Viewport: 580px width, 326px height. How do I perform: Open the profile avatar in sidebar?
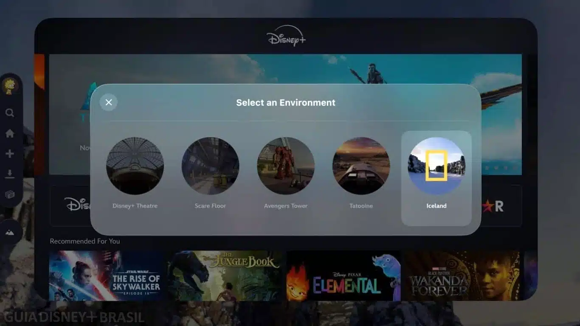tap(10, 86)
